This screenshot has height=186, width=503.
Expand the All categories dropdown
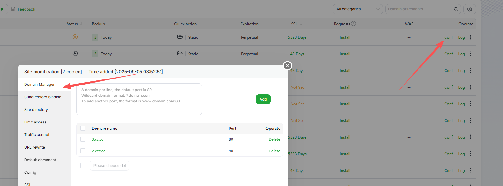[358, 9]
